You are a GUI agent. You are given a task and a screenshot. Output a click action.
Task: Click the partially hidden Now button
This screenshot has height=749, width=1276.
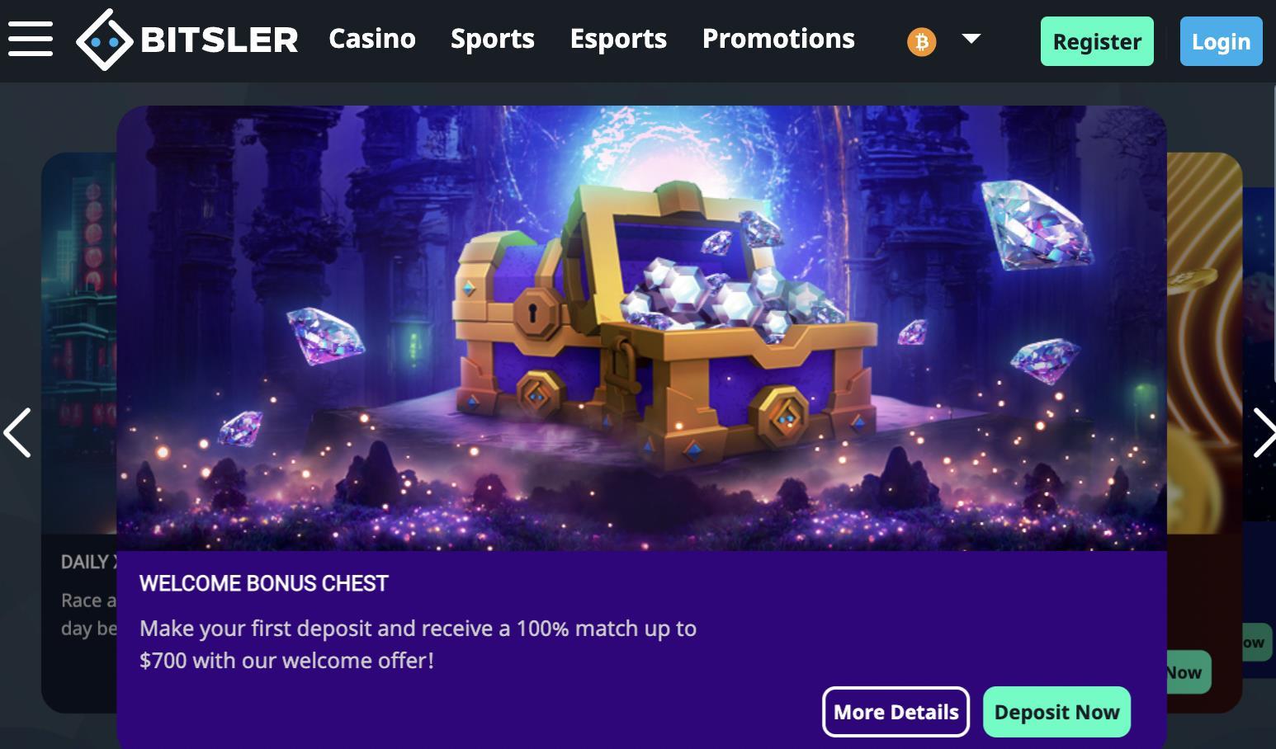[1189, 672]
